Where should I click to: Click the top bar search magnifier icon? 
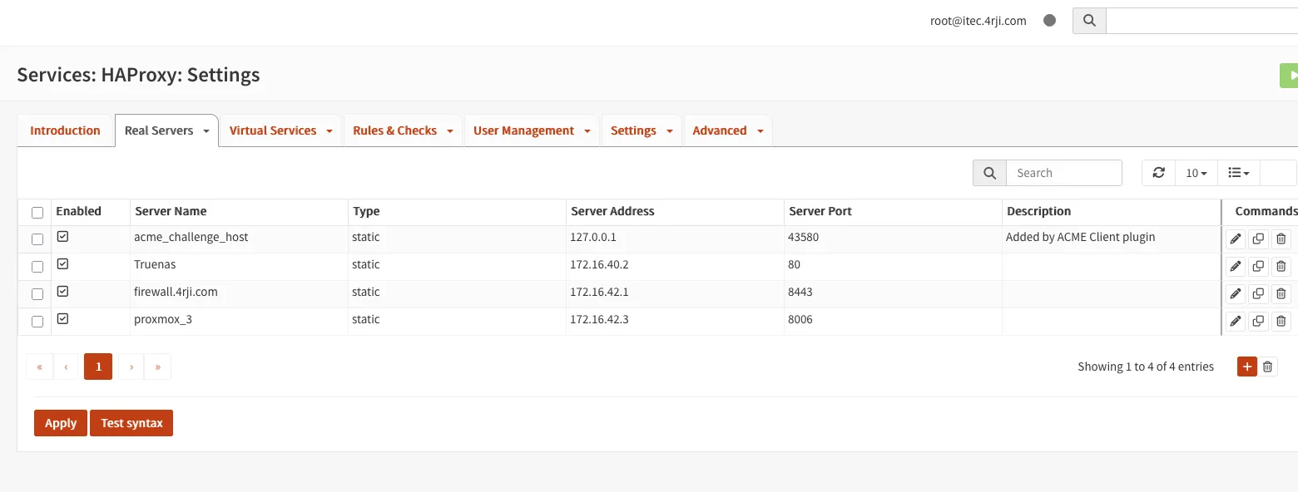pos(1089,21)
